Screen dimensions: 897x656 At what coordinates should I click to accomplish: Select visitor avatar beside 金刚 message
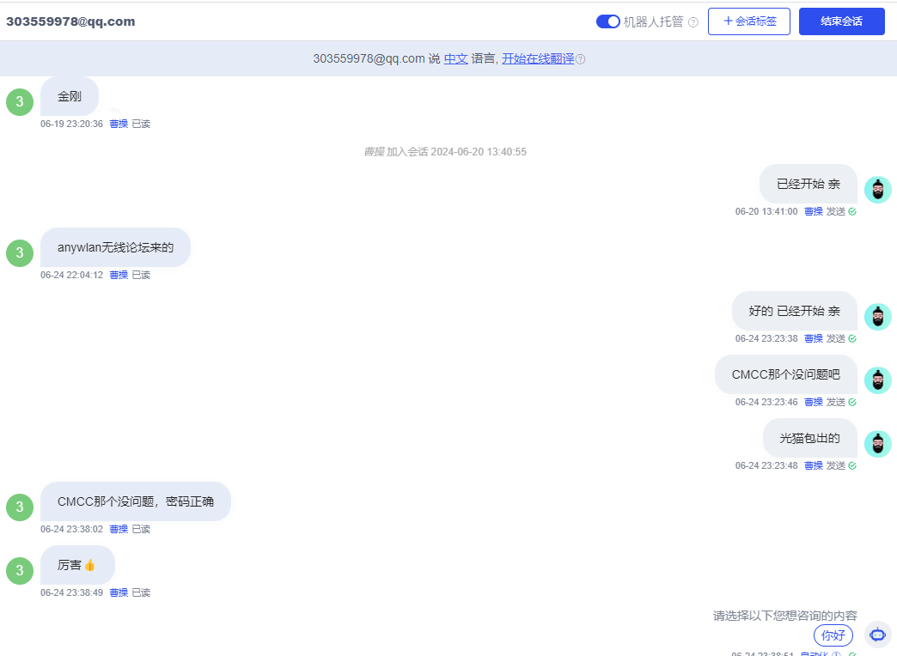[20, 102]
